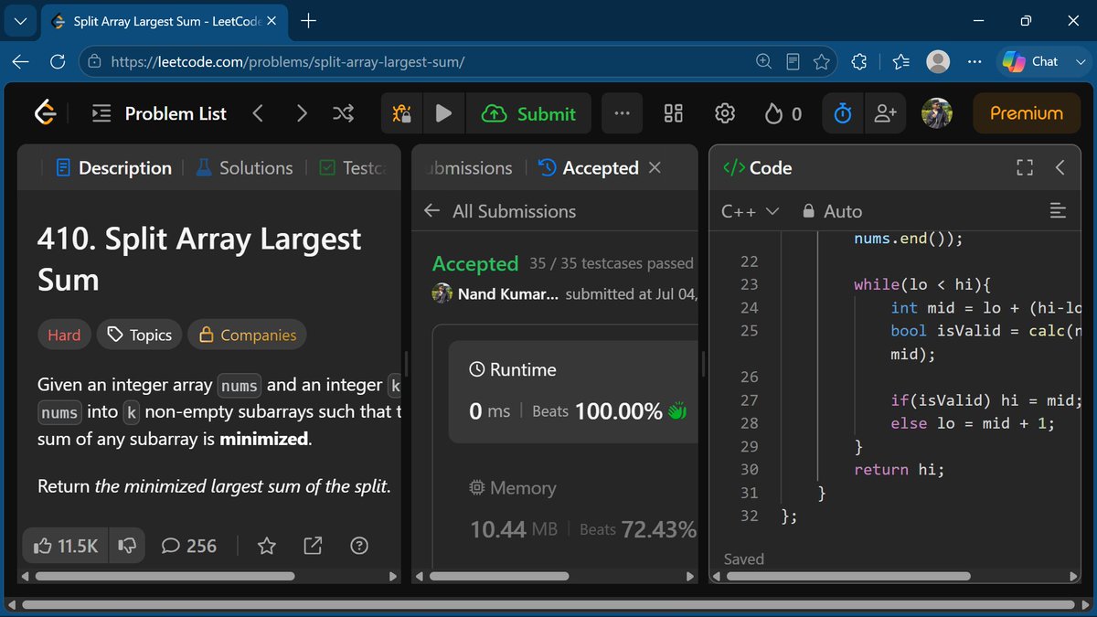Like the problem with thumbs up 11.5K
The height and width of the screenshot is (617, 1097).
(65, 546)
